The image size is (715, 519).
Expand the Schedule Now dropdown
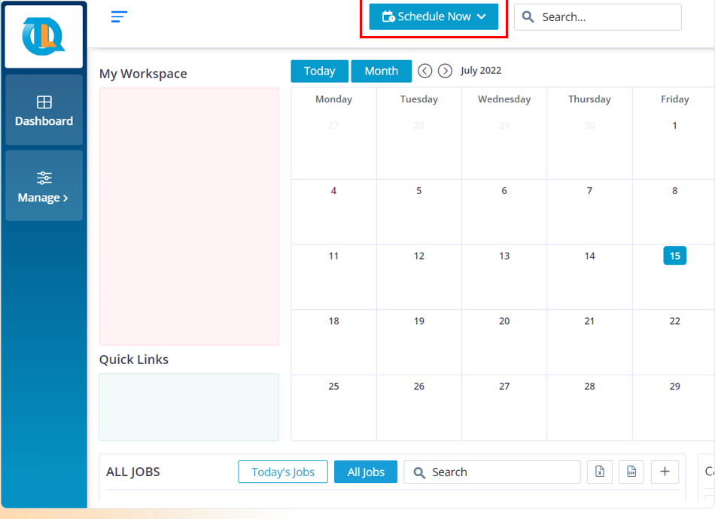click(434, 17)
